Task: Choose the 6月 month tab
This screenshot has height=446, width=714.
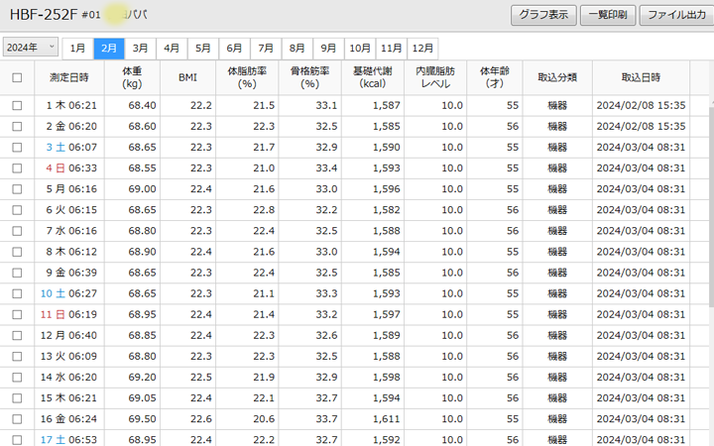Action: pos(234,48)
